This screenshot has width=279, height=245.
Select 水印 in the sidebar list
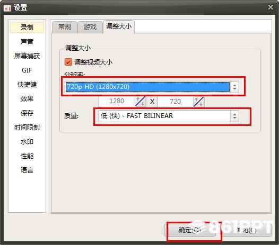(27, 142)
